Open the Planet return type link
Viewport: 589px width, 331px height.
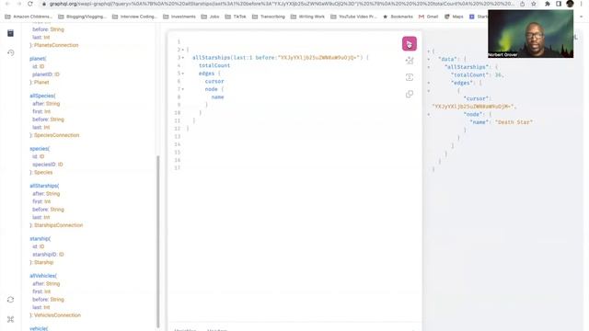pos(41,82)
